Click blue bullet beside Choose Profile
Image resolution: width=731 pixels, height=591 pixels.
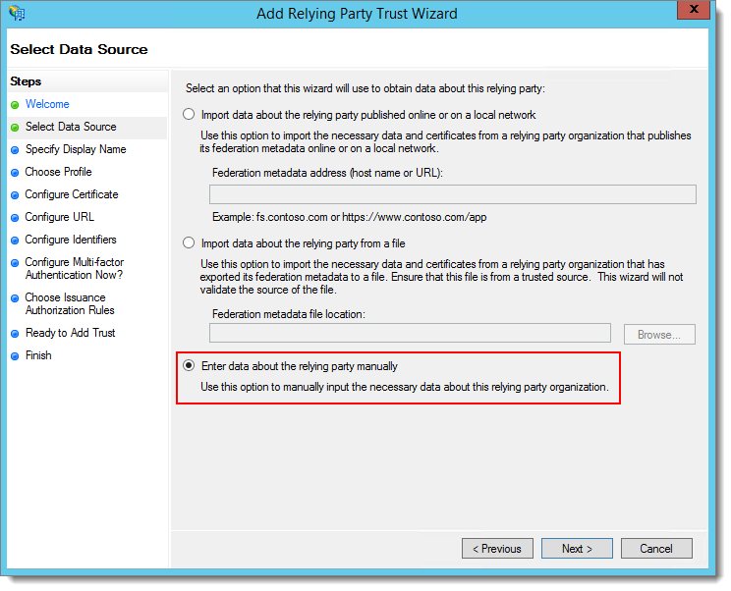15,173
